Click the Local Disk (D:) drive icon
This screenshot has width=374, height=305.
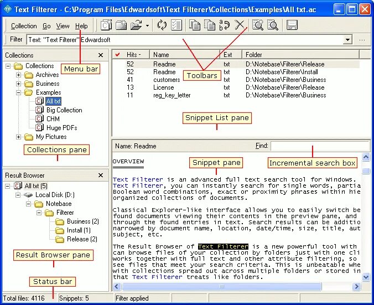click(28, 195)
